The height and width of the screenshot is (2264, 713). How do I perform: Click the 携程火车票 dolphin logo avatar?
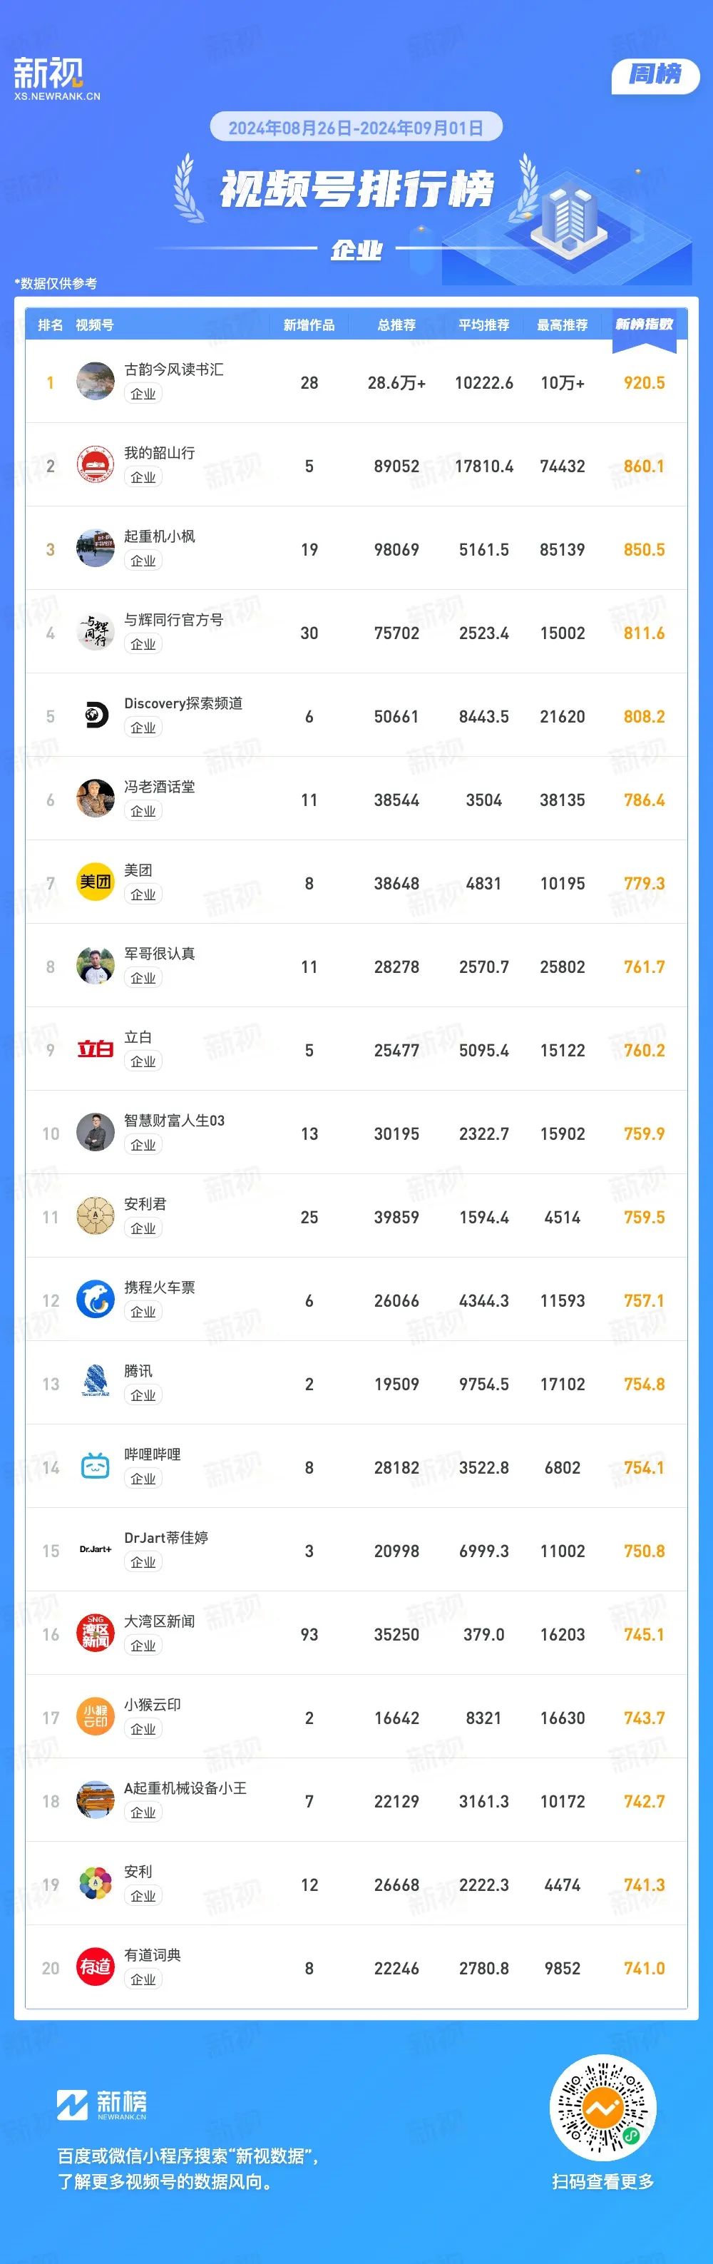[x=95, y=1300]
